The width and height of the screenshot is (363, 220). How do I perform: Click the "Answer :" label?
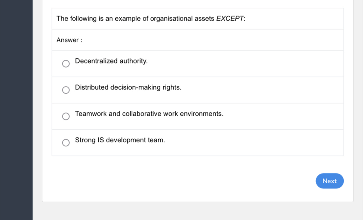(69, 40)
